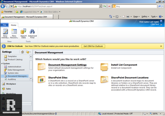Open a new blank browser tab

pos(56,17)
